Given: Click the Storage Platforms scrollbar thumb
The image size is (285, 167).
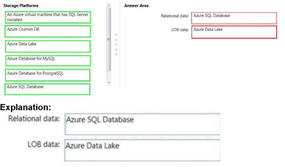Looking at the screenshot, I should click(x=109, y=39).
